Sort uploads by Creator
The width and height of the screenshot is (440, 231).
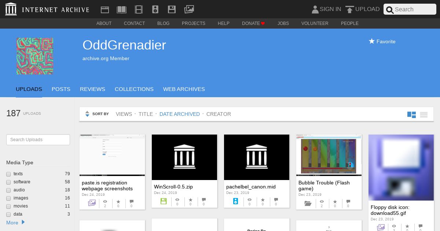219,114
